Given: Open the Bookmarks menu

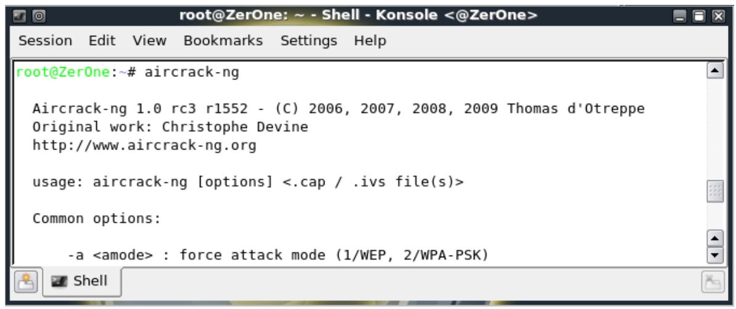Looking at the screenshot, I should pyautogui.click(x=223, y=41).
